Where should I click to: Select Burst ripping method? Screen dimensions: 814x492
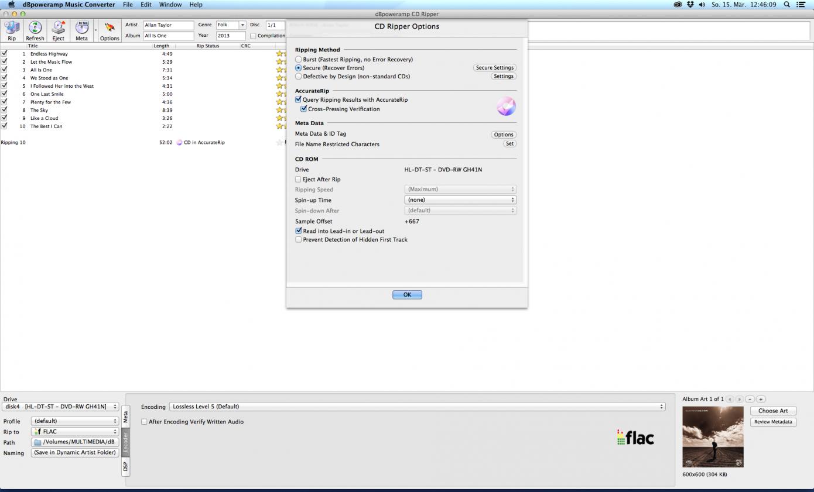pyautogui.click(x=299, y=60)
